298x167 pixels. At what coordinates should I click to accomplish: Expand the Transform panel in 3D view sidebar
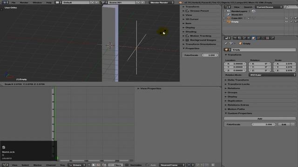pos(192,6)
